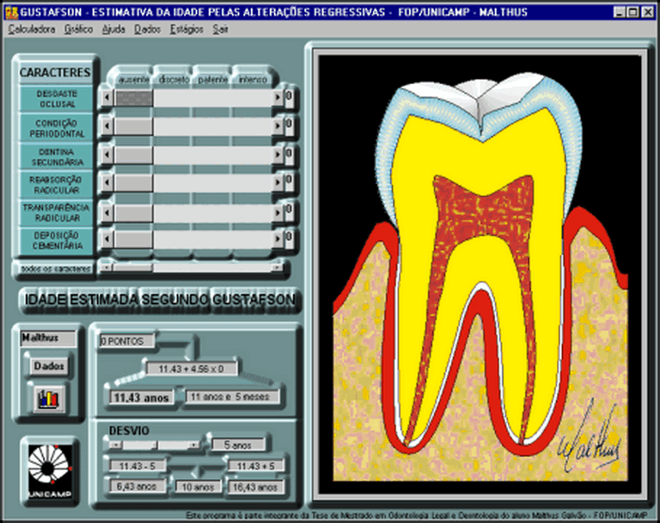660x523 pixels.
Task: Click the '11.43 anos' result box
Action: [x=141, y=397]
